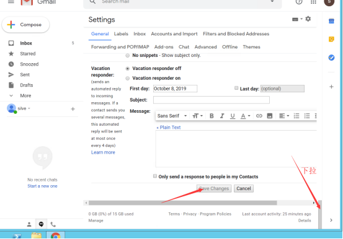Select Vacation responder on
The width and height of the screenshot is (343, 239).
128,78
